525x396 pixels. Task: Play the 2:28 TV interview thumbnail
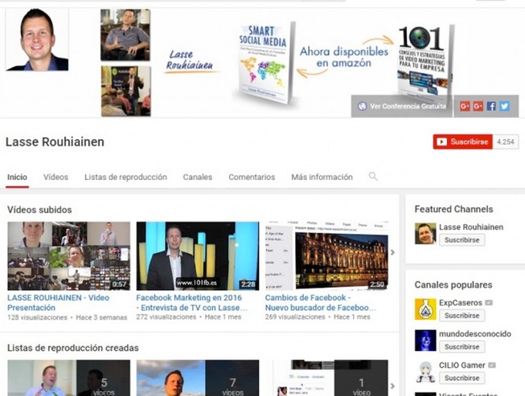(x=198, y=256)
